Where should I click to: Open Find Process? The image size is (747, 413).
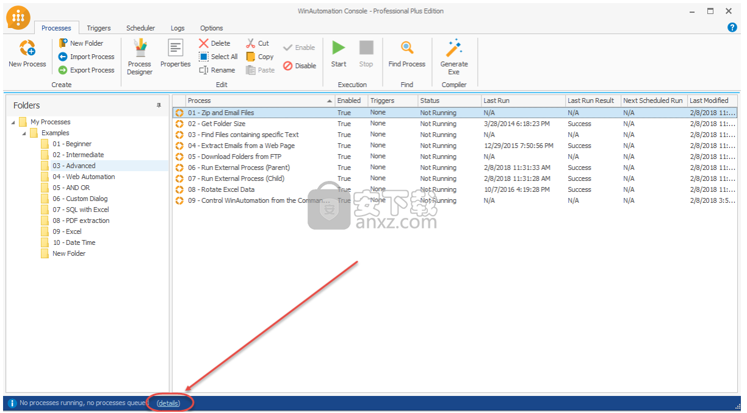click(x=407, y=54)
